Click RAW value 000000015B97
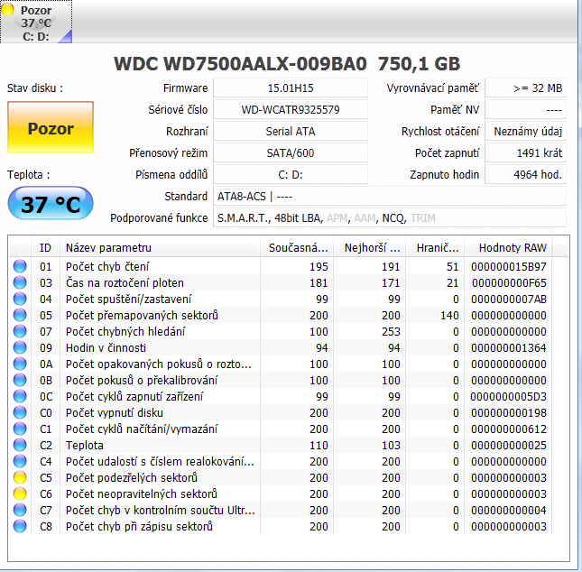 coord(509,266)
